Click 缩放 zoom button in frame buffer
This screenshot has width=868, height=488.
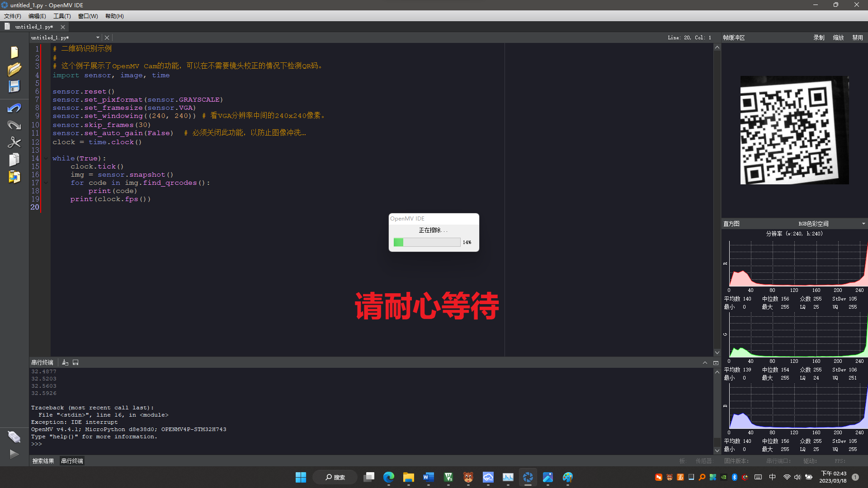[x=838, y=38]
